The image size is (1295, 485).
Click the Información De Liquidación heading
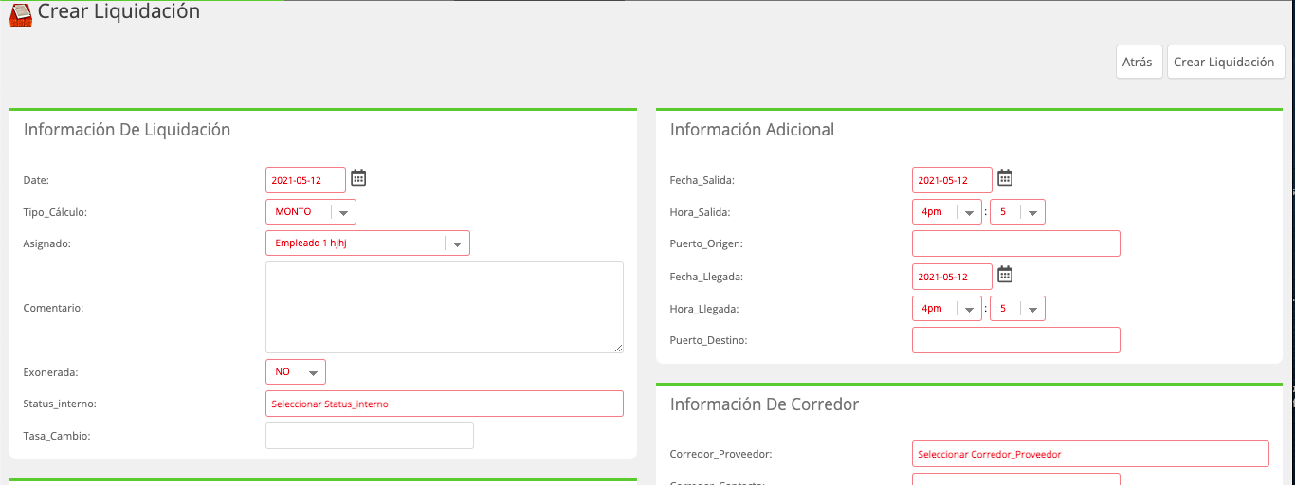[x=127, y=130]
